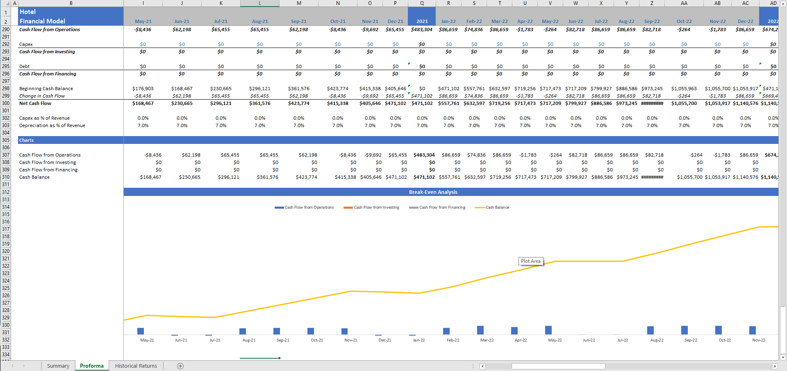Image resolution: width=787 pixels, height=371 pixels.
Task: Click the horizontal scrollbar thumb
Action: [x=558, y=366]
